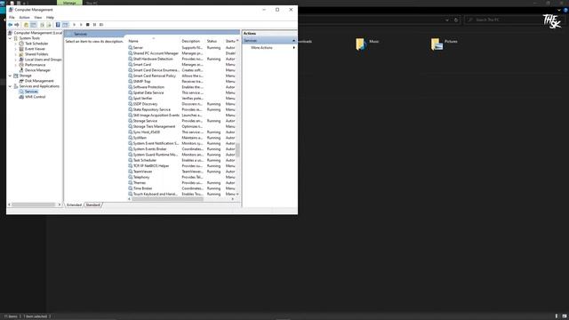This screenshot has height=320, width=569.
Task: Click the Pause Service toolbar icon
Action: [x=94, y=25]
